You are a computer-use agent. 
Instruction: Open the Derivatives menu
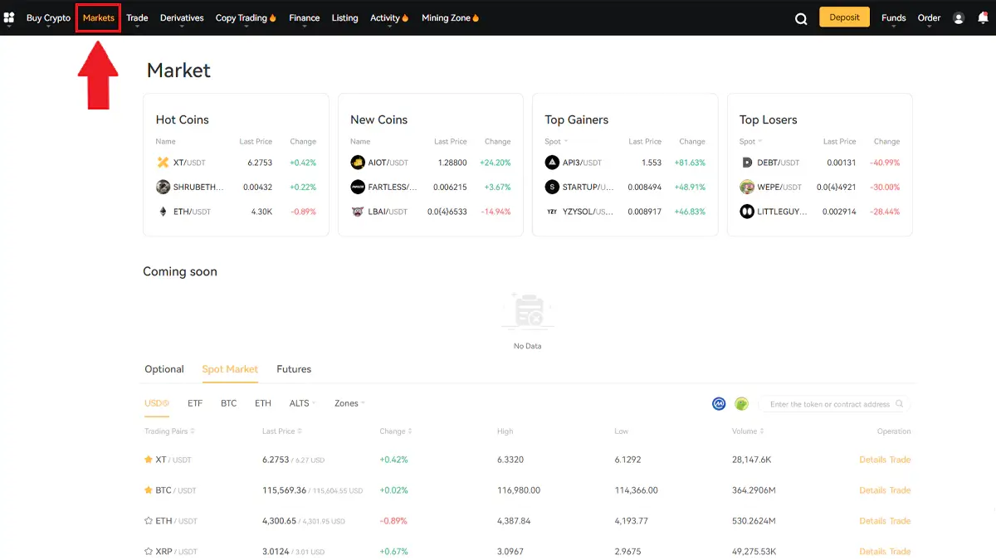[182, 18]
